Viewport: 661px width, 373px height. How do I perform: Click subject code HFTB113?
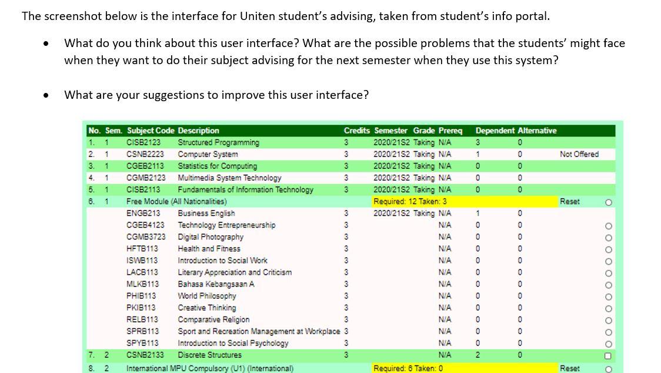(x=142, y=248)
